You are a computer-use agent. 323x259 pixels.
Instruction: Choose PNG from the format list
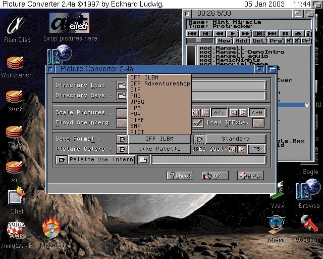tap(159, 96)
